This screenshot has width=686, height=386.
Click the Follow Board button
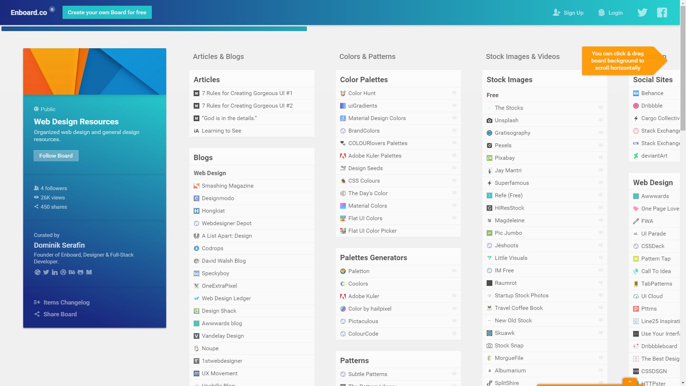click(56, 156)
